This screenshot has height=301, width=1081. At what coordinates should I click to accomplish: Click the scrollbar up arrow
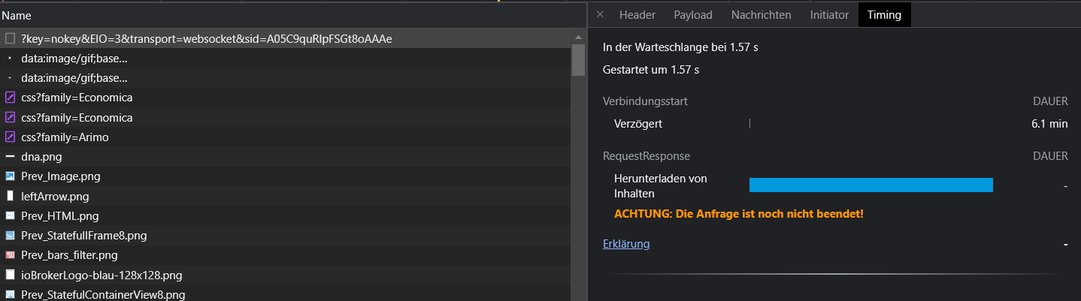click(578, 36)
